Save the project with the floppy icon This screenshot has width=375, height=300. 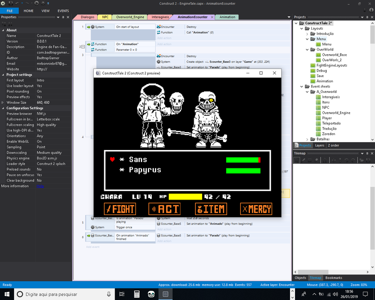click(x=11, y=3)
